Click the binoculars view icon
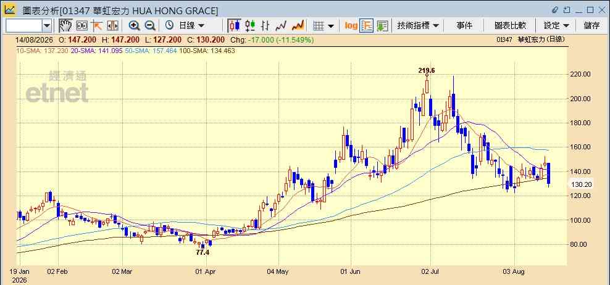Viewport: 610px width, 285px height. point(81,26)
